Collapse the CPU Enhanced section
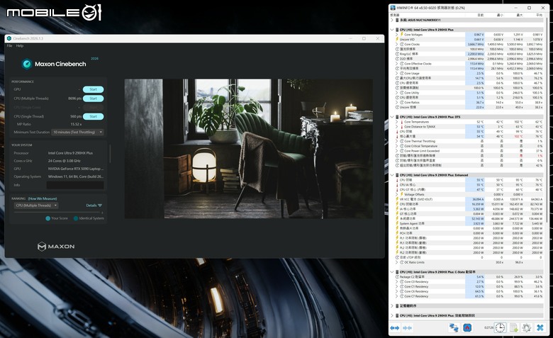This screenshot has width=553, height=338. click(x=392, y=175)
